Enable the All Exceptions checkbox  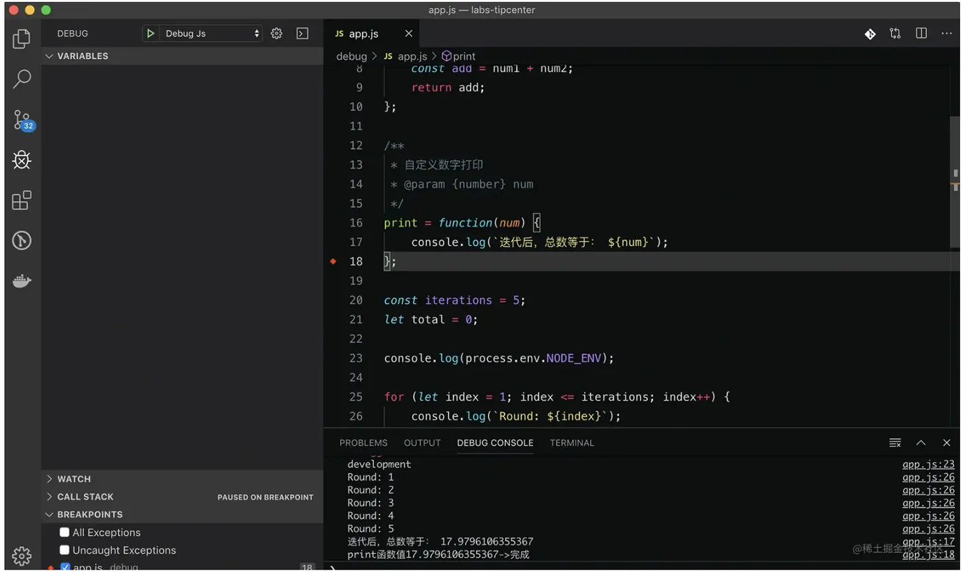click(65, 532)
